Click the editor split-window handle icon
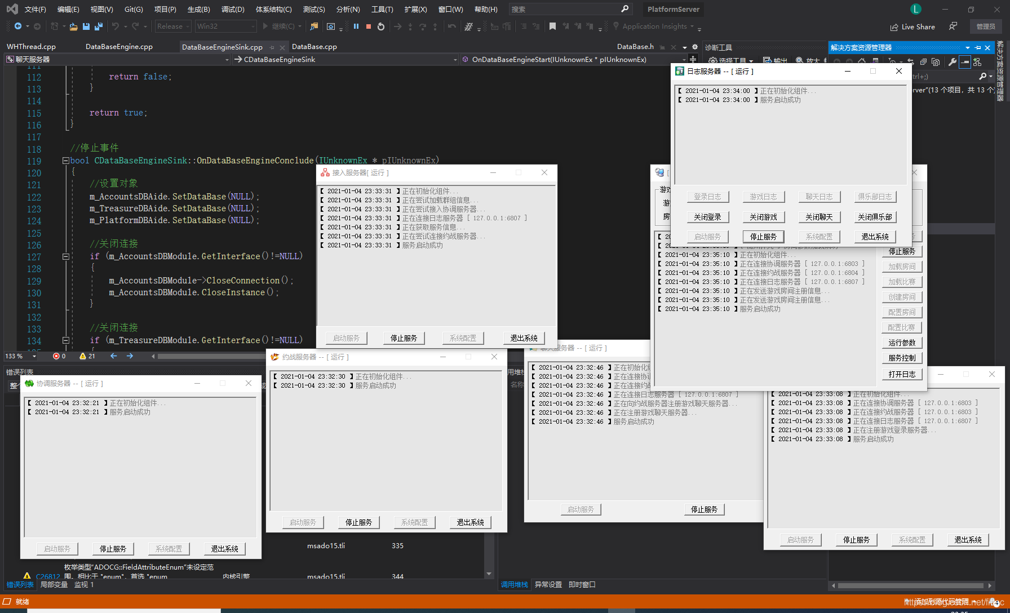 click(x=693, y=59)
